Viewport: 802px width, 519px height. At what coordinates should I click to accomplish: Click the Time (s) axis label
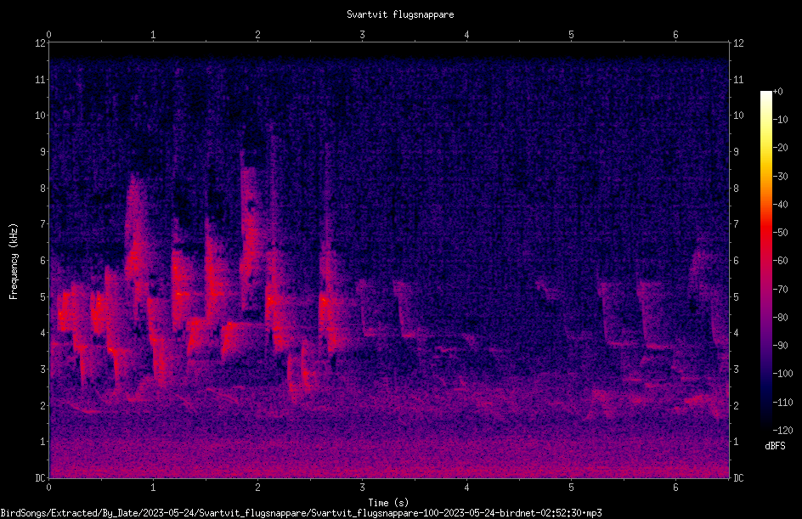click(388, 503)
